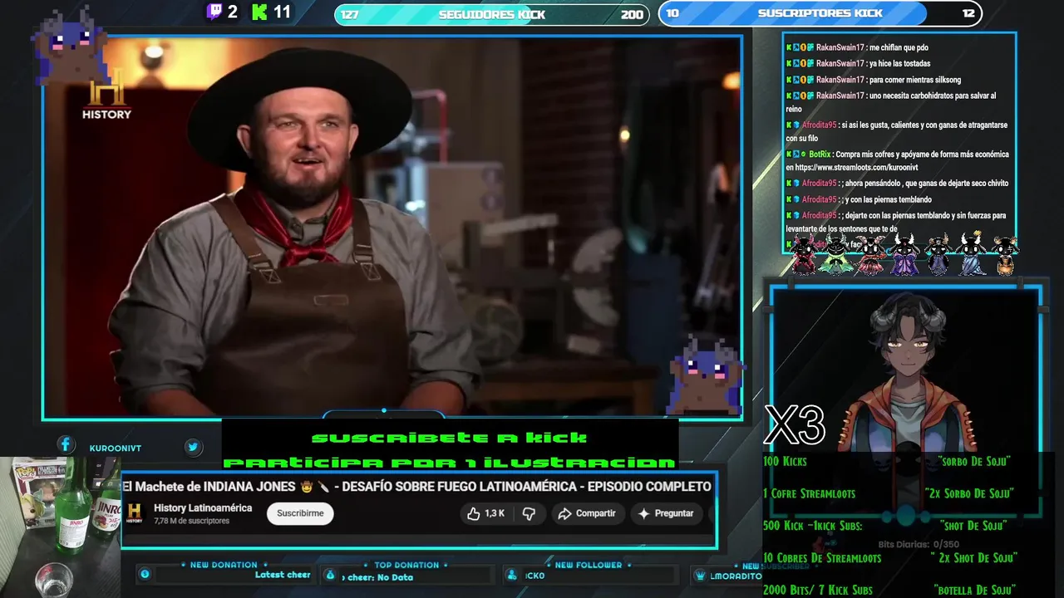Click the X3 multiplier text
Image resolution: width=1064 pixels, height=598 pixels.
[x=795, y=425]
